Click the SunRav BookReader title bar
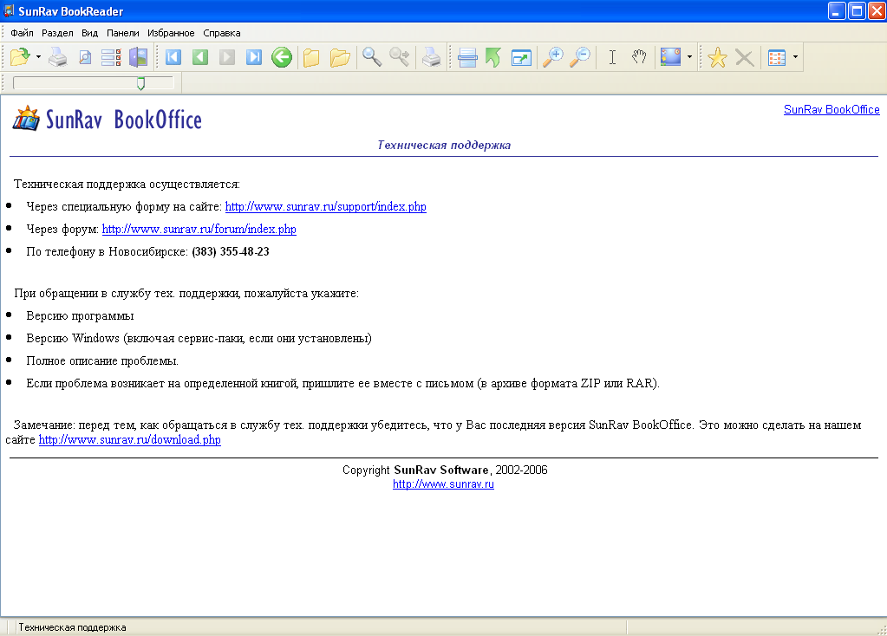Screen dimensions: 887x636 click(413, 10)
